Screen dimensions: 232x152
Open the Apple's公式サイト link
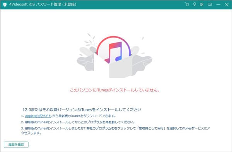click(x=38, y=116)
